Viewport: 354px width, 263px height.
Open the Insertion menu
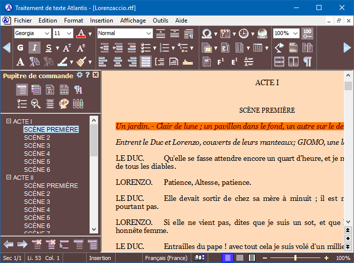pos(101,21)
